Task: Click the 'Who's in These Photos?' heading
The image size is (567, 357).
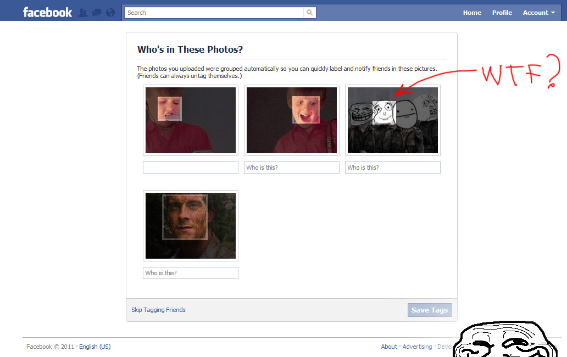Action: [x=190, y=49]
